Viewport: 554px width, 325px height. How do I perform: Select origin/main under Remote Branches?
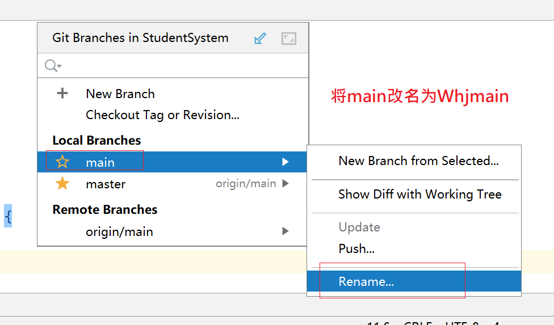point(119,232)
